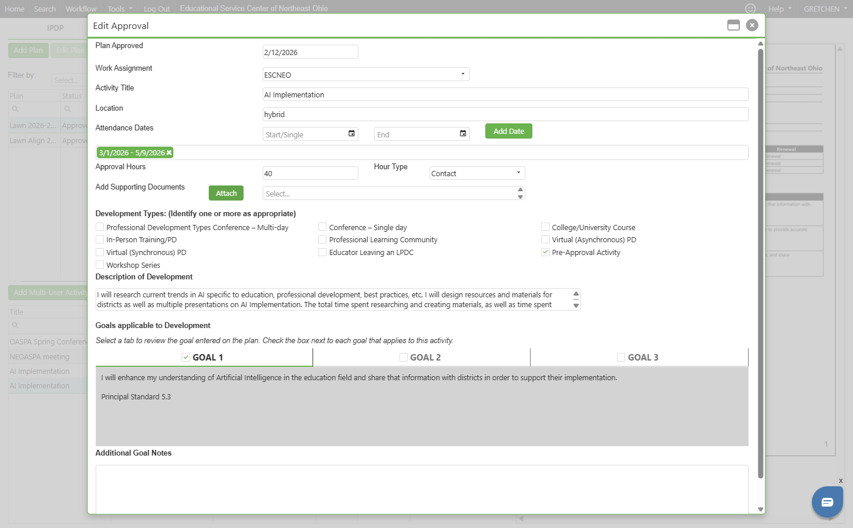853x528 pixels.
Task: Check Virtual (Asynchronous) PD box
Action: (545, 239)
